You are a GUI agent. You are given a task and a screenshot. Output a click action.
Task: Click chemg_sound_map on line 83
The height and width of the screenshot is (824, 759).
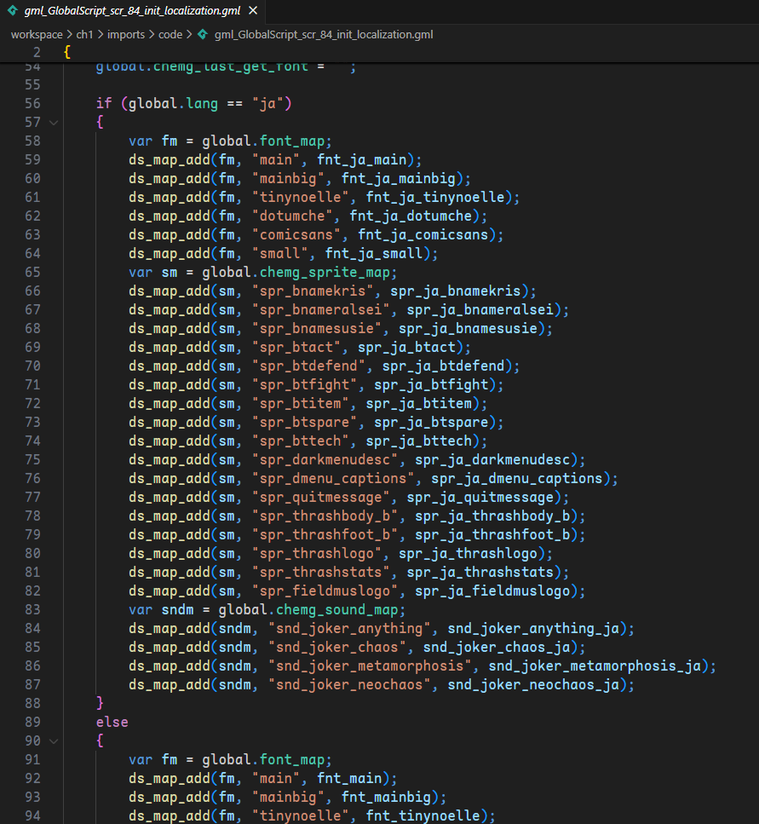337,609
